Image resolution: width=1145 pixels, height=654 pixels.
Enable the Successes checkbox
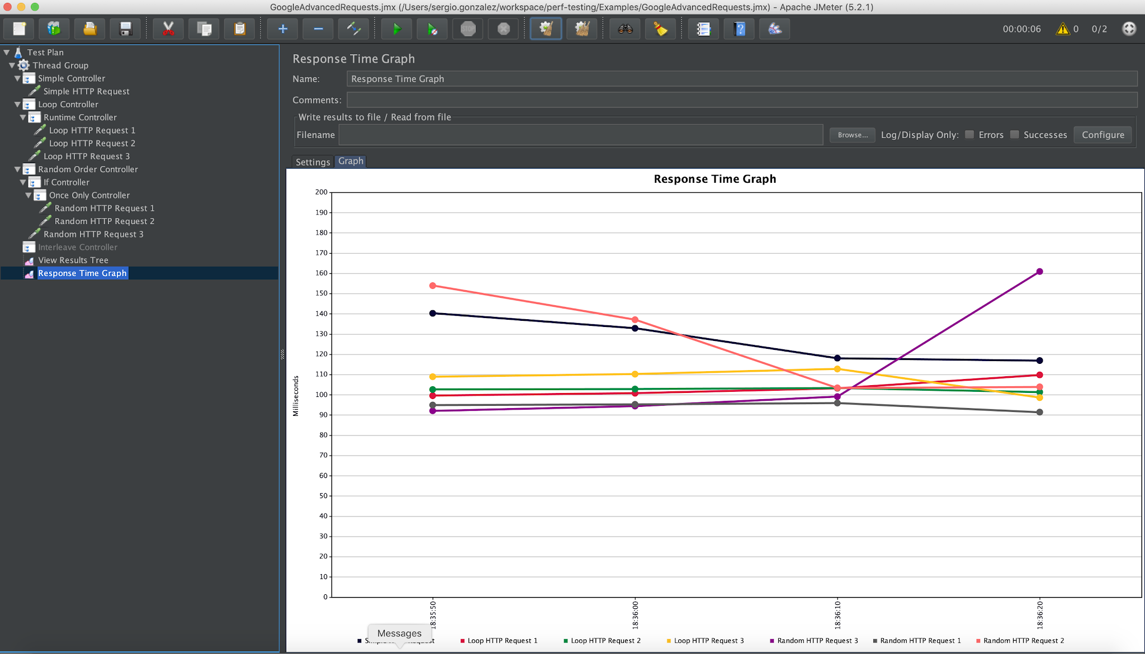coord(1014,135)
